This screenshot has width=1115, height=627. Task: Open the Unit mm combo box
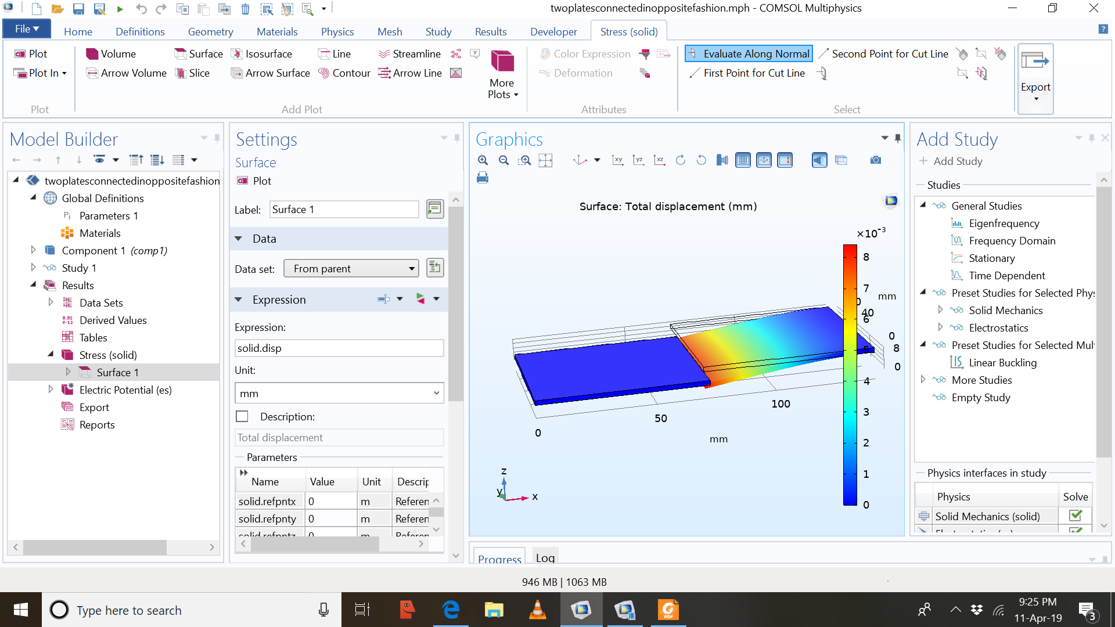(x=339, y=393)
